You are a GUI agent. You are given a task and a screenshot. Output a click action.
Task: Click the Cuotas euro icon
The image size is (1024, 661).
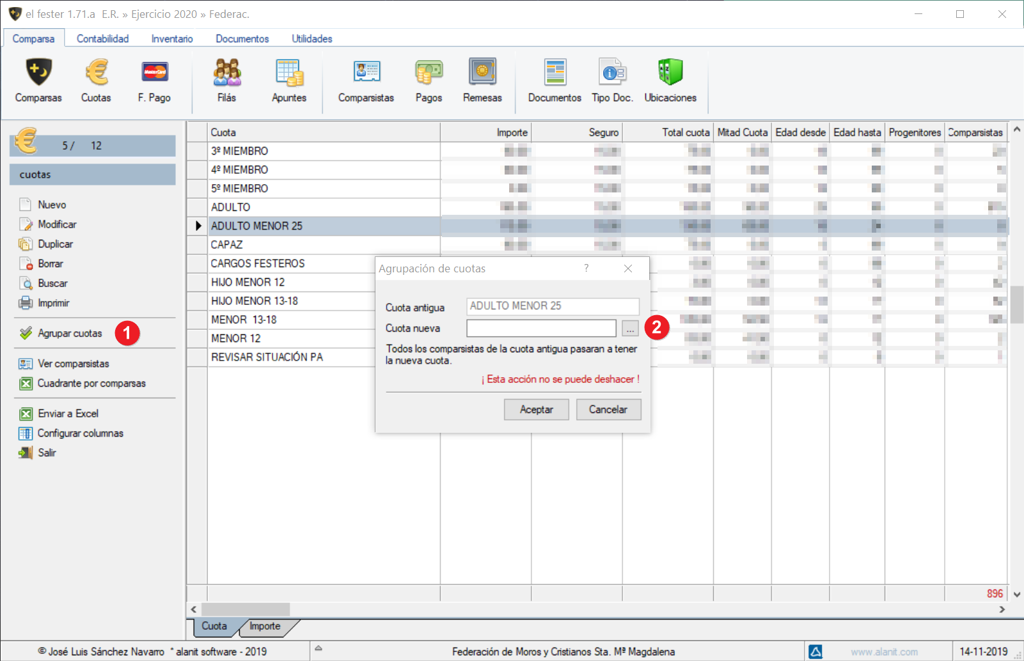(x=96, y=74)
